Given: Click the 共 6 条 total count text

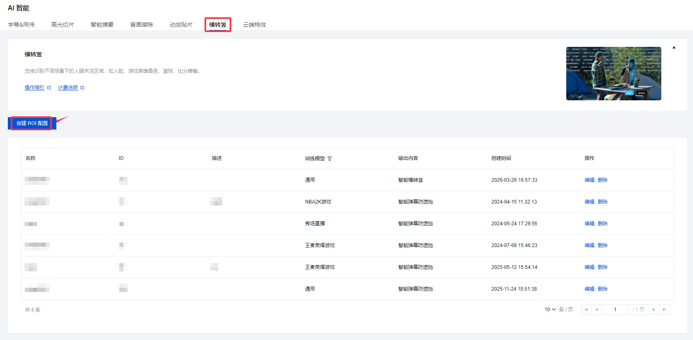Looking at the screenshot, I should tap(33, 310).
